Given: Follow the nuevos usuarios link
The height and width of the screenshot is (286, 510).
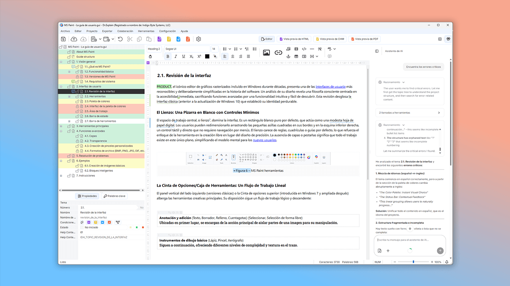Looking at the screenshot, I should click(x=264, y=140).
